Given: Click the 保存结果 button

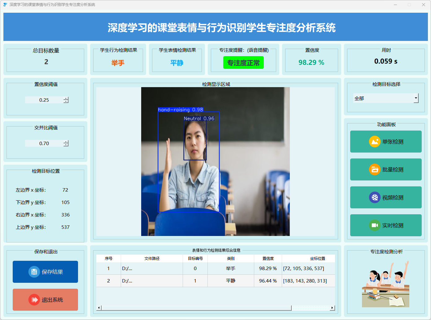Looking at the screenshot, I should click(x=52, y=272).
